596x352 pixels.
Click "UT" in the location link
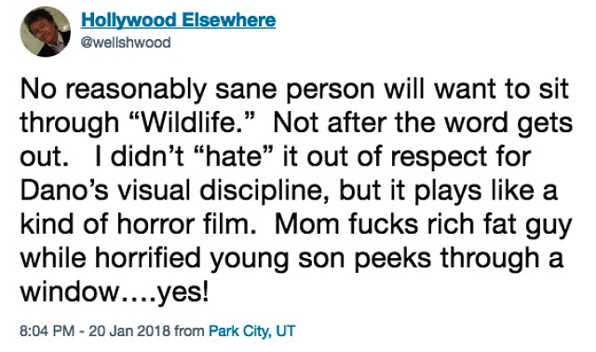pyautogui.click(x=286, y=331)
